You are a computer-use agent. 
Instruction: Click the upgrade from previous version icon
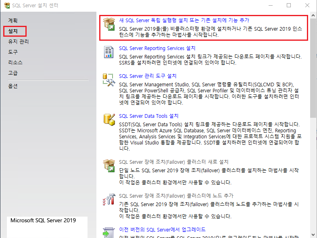point(109,232)
